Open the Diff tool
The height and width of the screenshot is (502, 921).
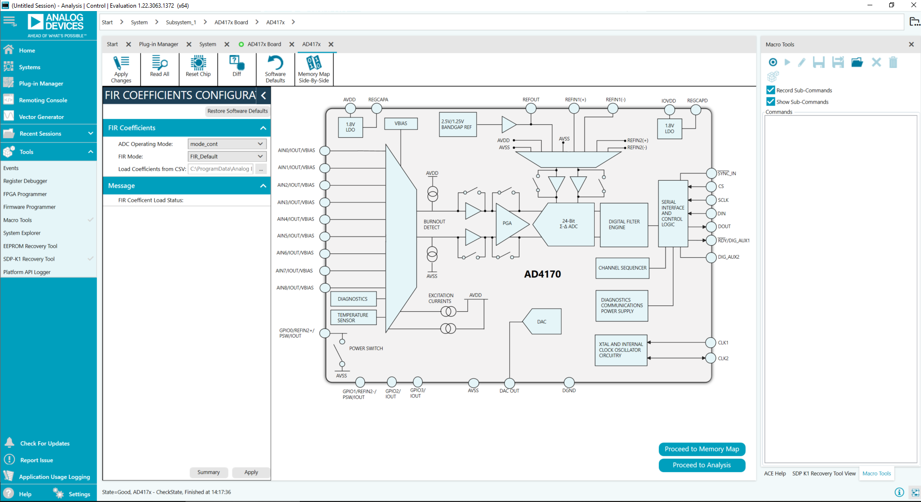(237, 69)
